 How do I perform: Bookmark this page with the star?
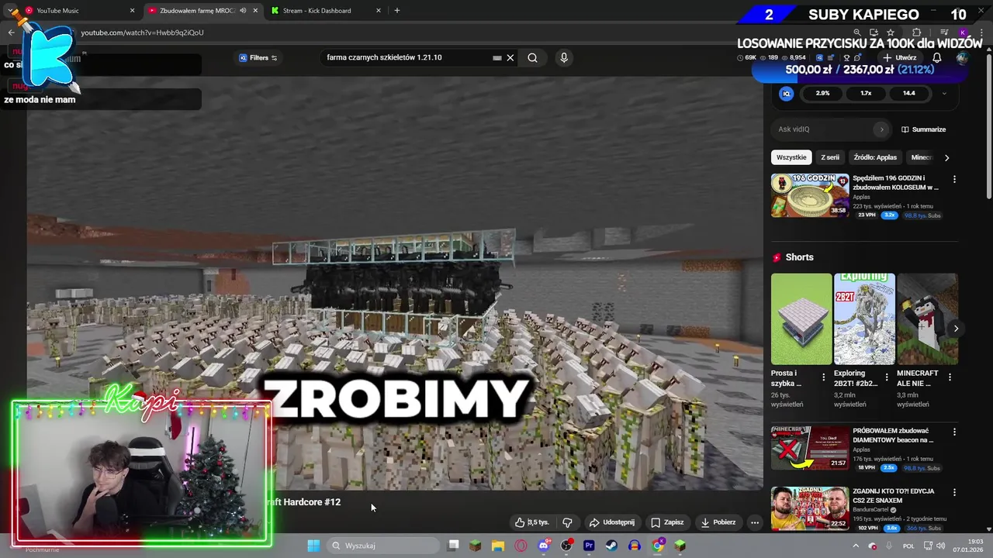pyautogui.click(x=890, y=33)
